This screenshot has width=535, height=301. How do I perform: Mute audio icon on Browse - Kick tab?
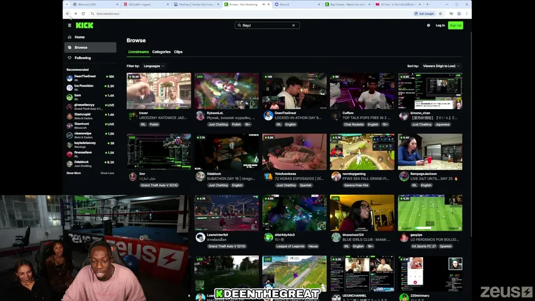tap(263, 4)
